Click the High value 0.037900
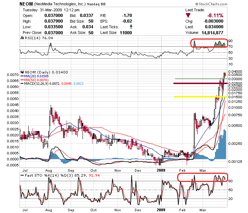Image resolution: width=248 pixels, height=213 pixels. point(53,21)
